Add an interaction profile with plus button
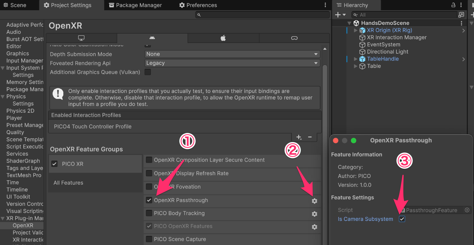Viewport: 474px width, 245px height. pos(299,137)
